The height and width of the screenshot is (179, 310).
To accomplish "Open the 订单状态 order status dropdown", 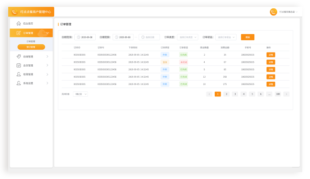I will pos(226,37).
